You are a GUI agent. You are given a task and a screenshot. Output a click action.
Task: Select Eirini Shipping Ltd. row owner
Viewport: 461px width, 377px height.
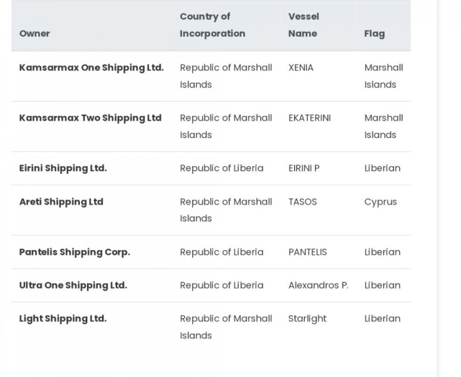63,168
